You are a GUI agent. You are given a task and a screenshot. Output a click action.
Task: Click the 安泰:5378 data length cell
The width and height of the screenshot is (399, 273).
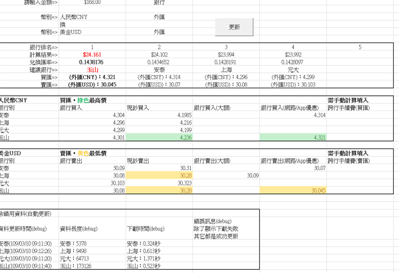click(92, 244)
